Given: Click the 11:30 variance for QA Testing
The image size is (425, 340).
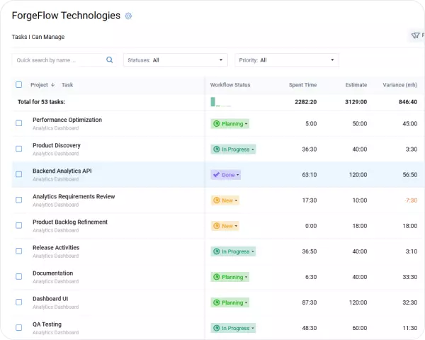Looking at the screenshot, I should 410,328.
